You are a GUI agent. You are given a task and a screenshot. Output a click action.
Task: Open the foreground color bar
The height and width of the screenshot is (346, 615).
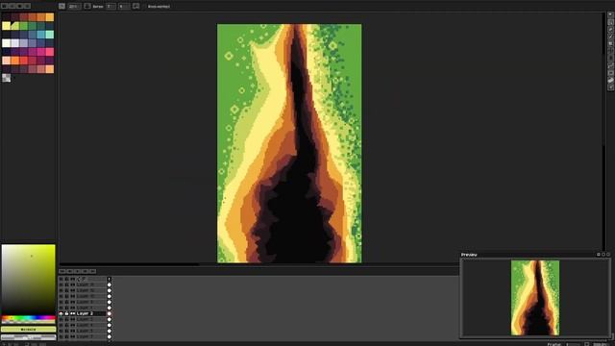(28, 330)
